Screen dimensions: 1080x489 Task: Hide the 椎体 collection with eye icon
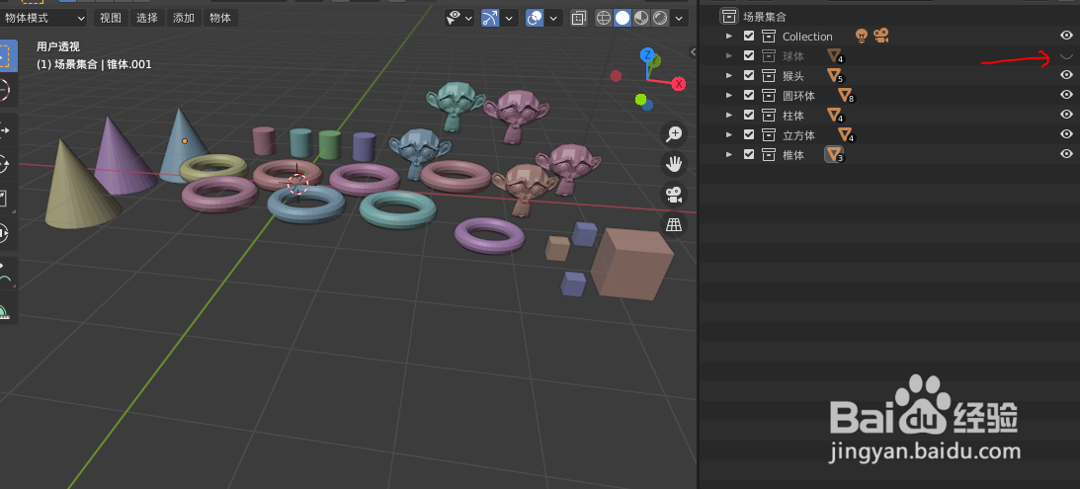click(1066, 153)
